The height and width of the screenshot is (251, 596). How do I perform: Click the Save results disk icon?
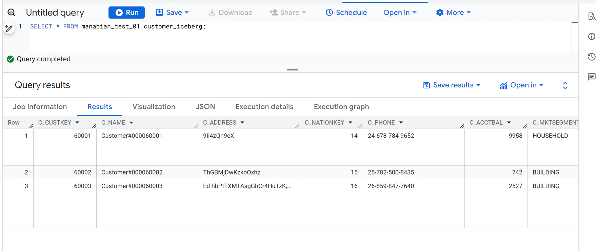427,85
